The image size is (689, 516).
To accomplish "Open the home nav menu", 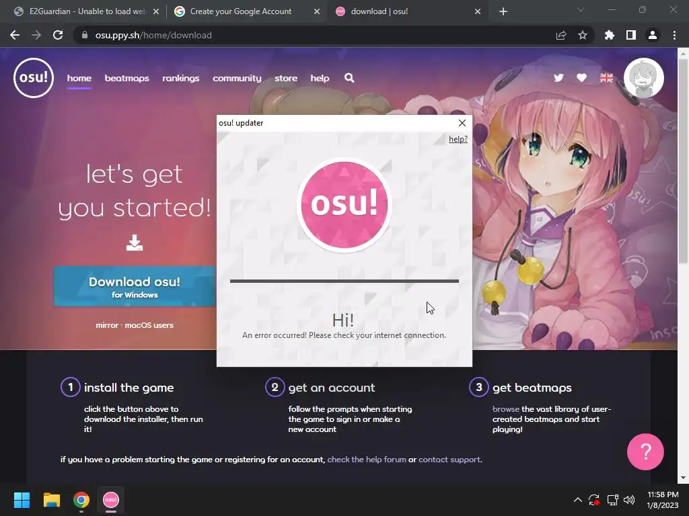I will point(79,78).
